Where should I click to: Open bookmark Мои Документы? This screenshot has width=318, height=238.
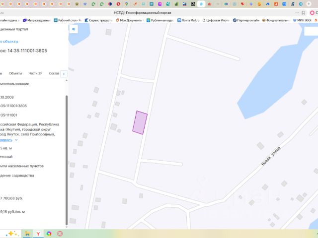point(130,20)
